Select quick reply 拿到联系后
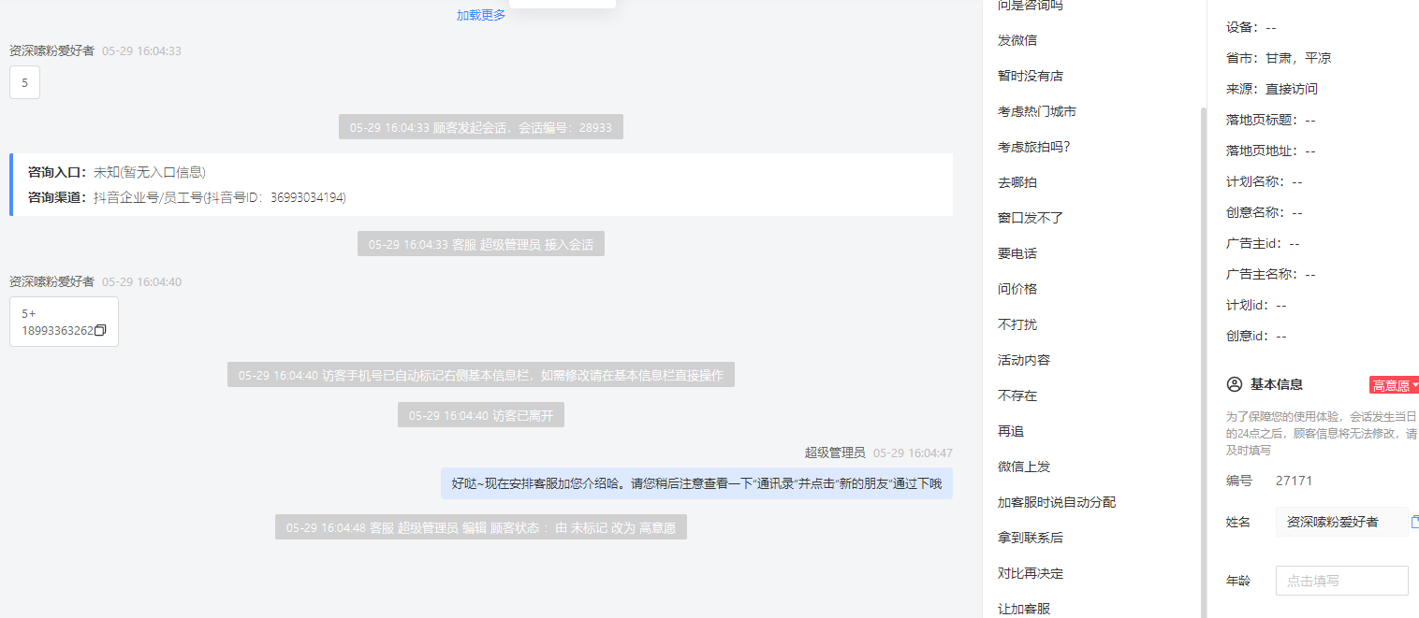 click(1031, 538)
